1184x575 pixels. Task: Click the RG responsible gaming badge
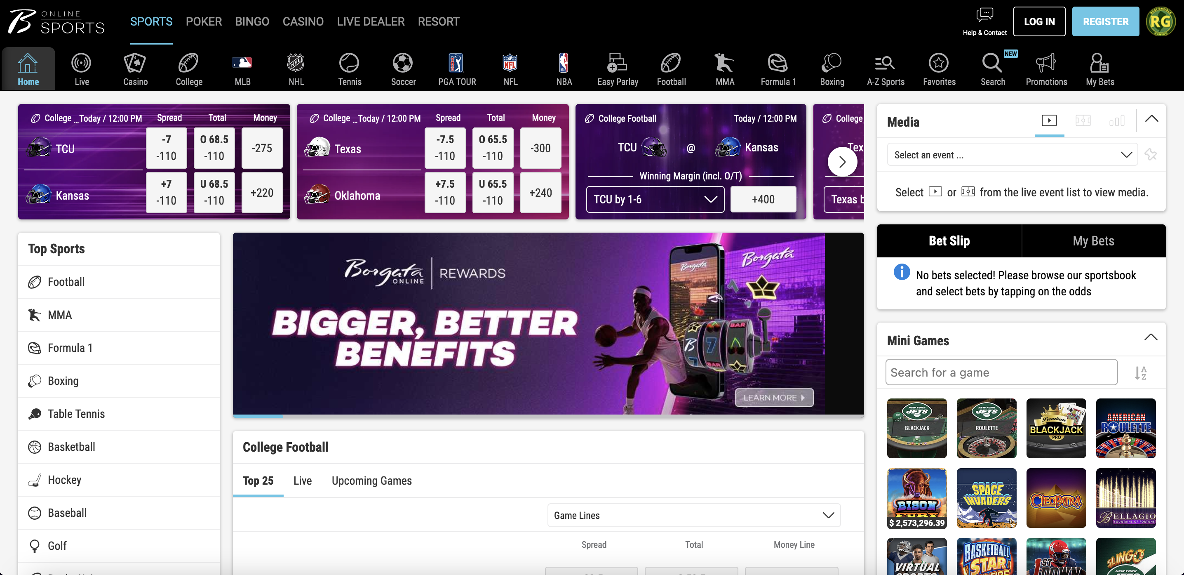(1161, 21)
